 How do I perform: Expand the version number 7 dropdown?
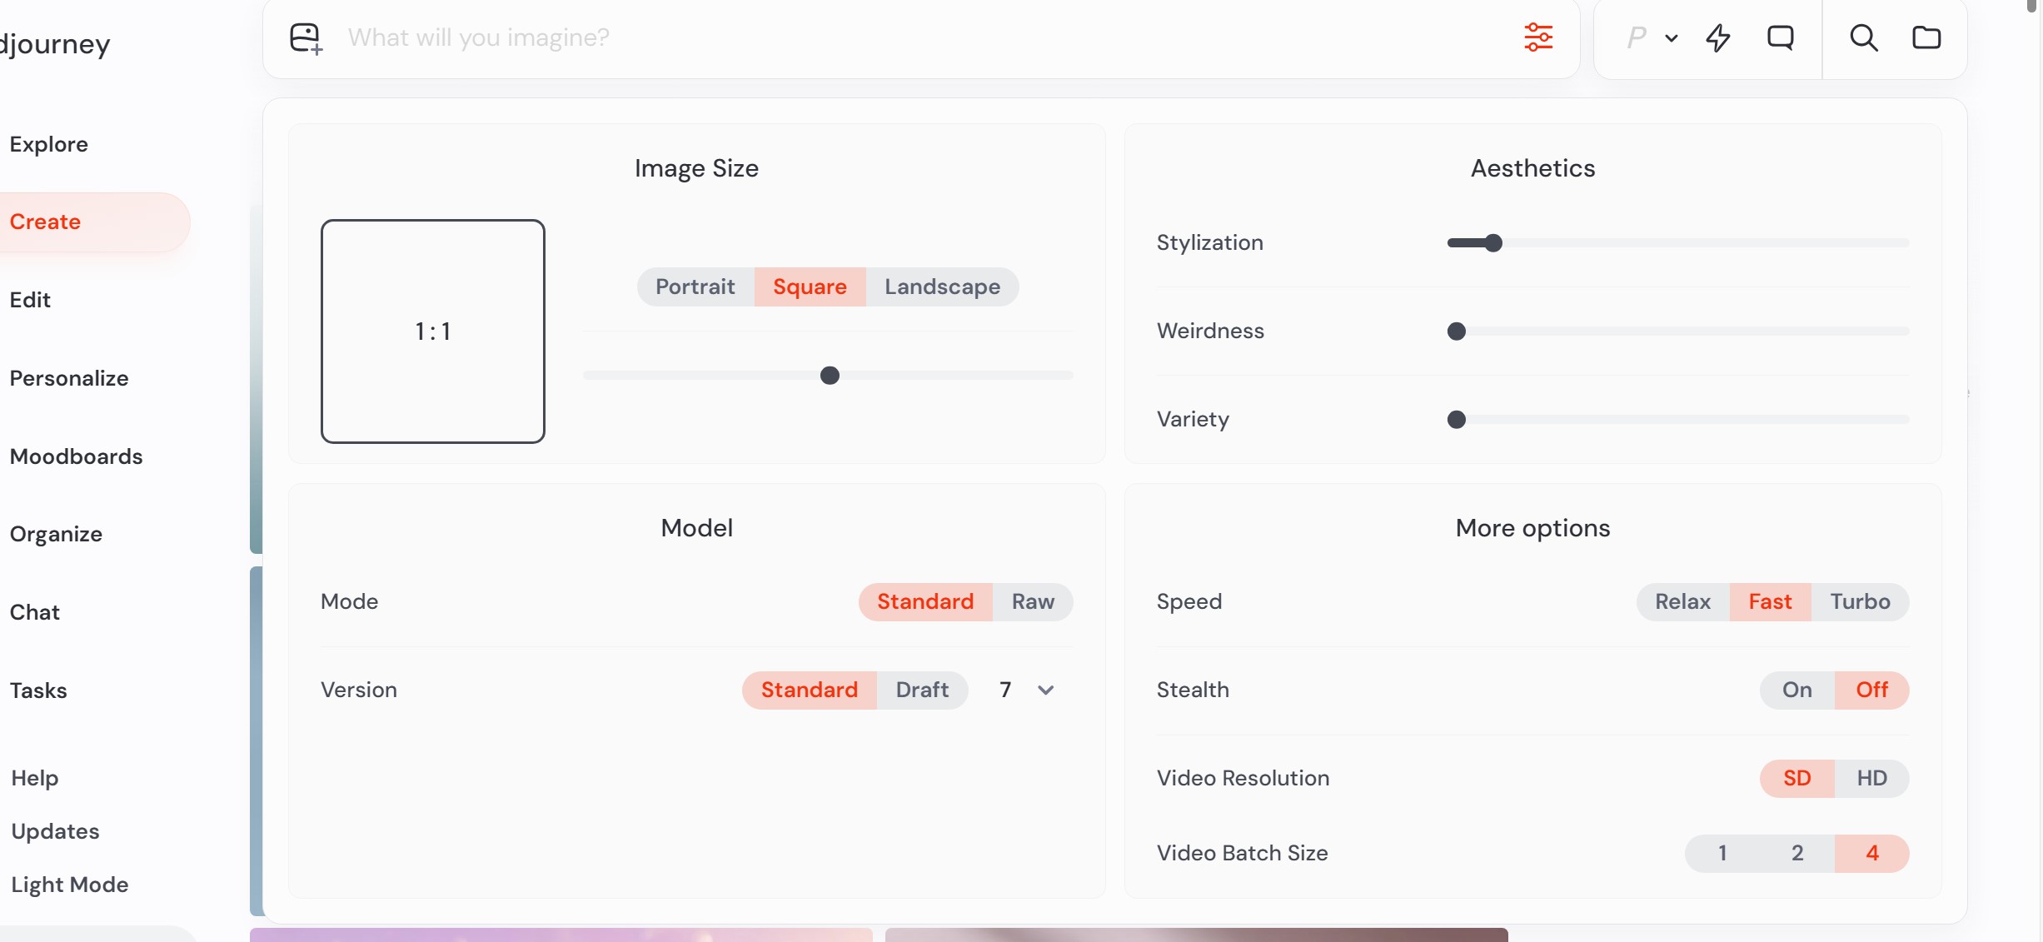pos(1026,690)
